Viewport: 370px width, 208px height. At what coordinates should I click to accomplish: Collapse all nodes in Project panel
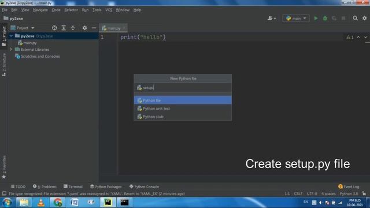73,28
